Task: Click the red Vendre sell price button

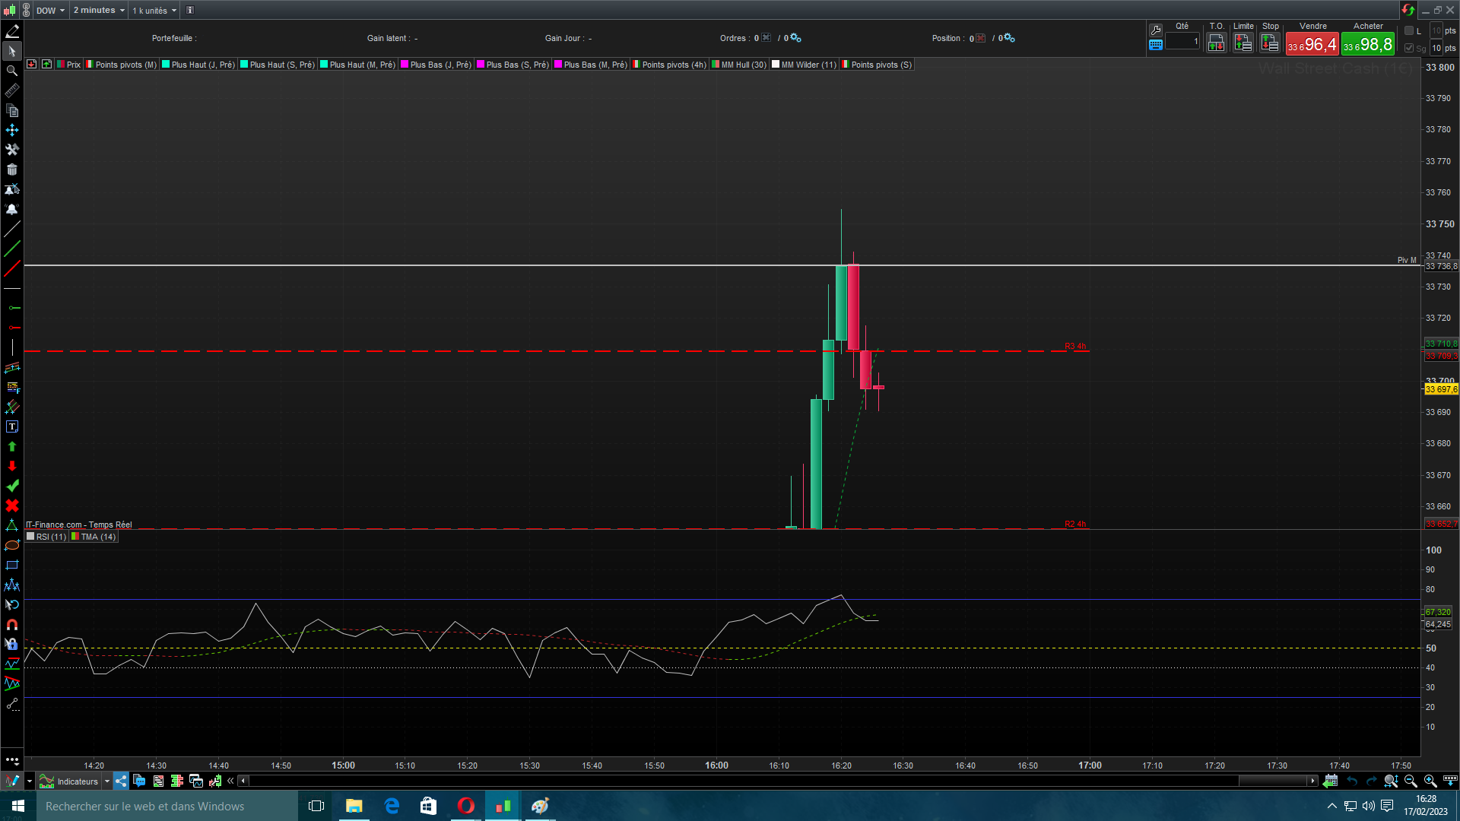Action: click(1312, 45)
